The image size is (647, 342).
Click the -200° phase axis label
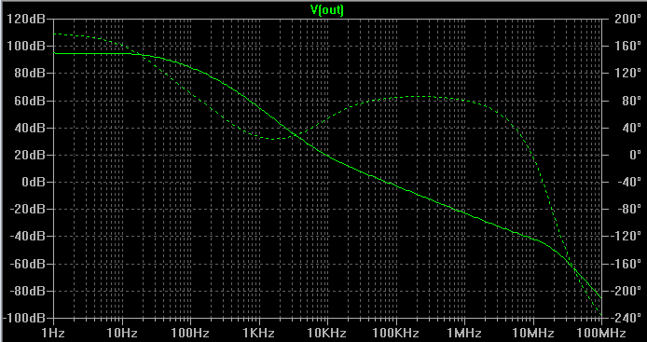pos(626,292)
